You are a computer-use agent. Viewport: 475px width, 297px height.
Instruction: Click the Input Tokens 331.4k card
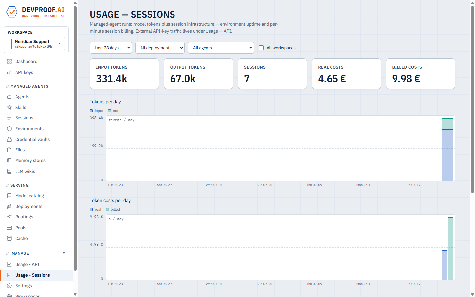click(x=124, y=74)
